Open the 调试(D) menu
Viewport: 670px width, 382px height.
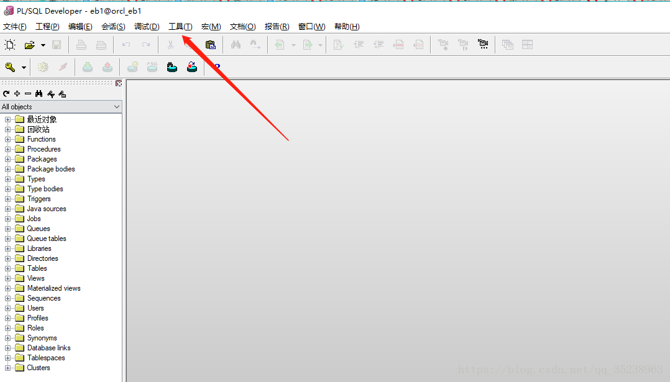pyautogui.click(x=147, y=27)
